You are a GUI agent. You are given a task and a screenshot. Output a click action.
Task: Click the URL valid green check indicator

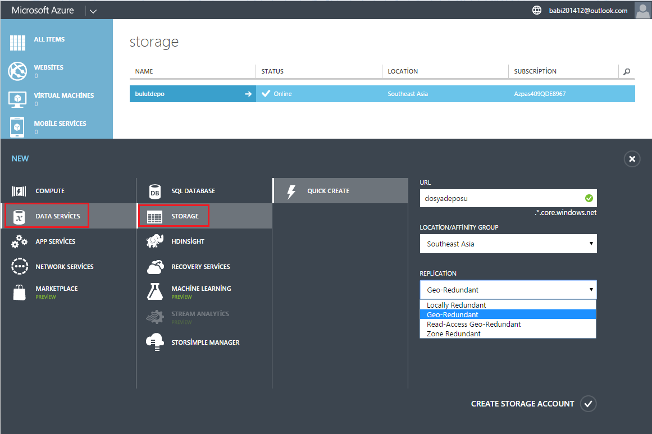tap(589, 198)
